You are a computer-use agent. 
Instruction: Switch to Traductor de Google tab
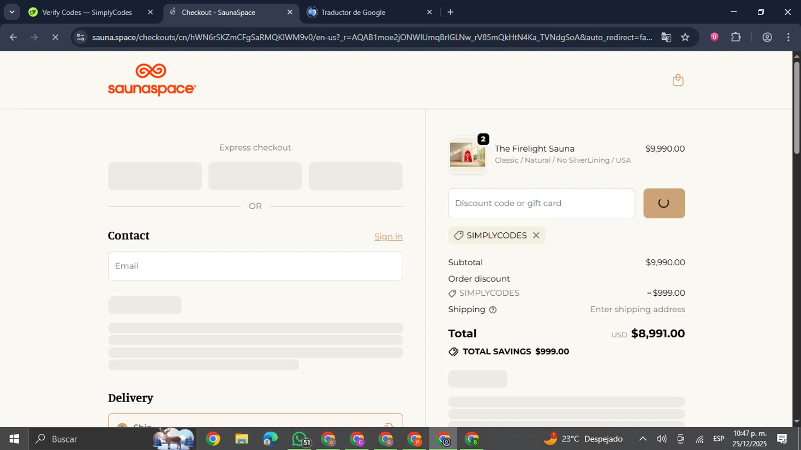pos(353,12)
